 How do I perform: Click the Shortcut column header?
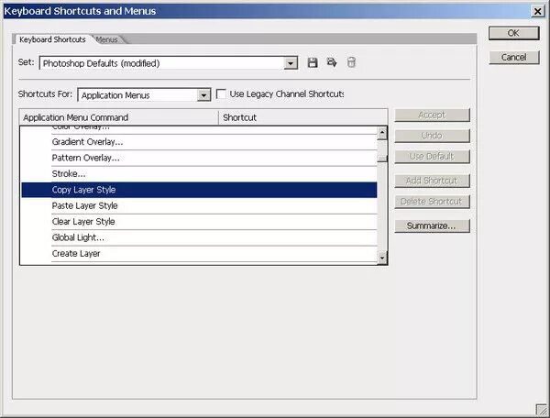coord(303,117)
